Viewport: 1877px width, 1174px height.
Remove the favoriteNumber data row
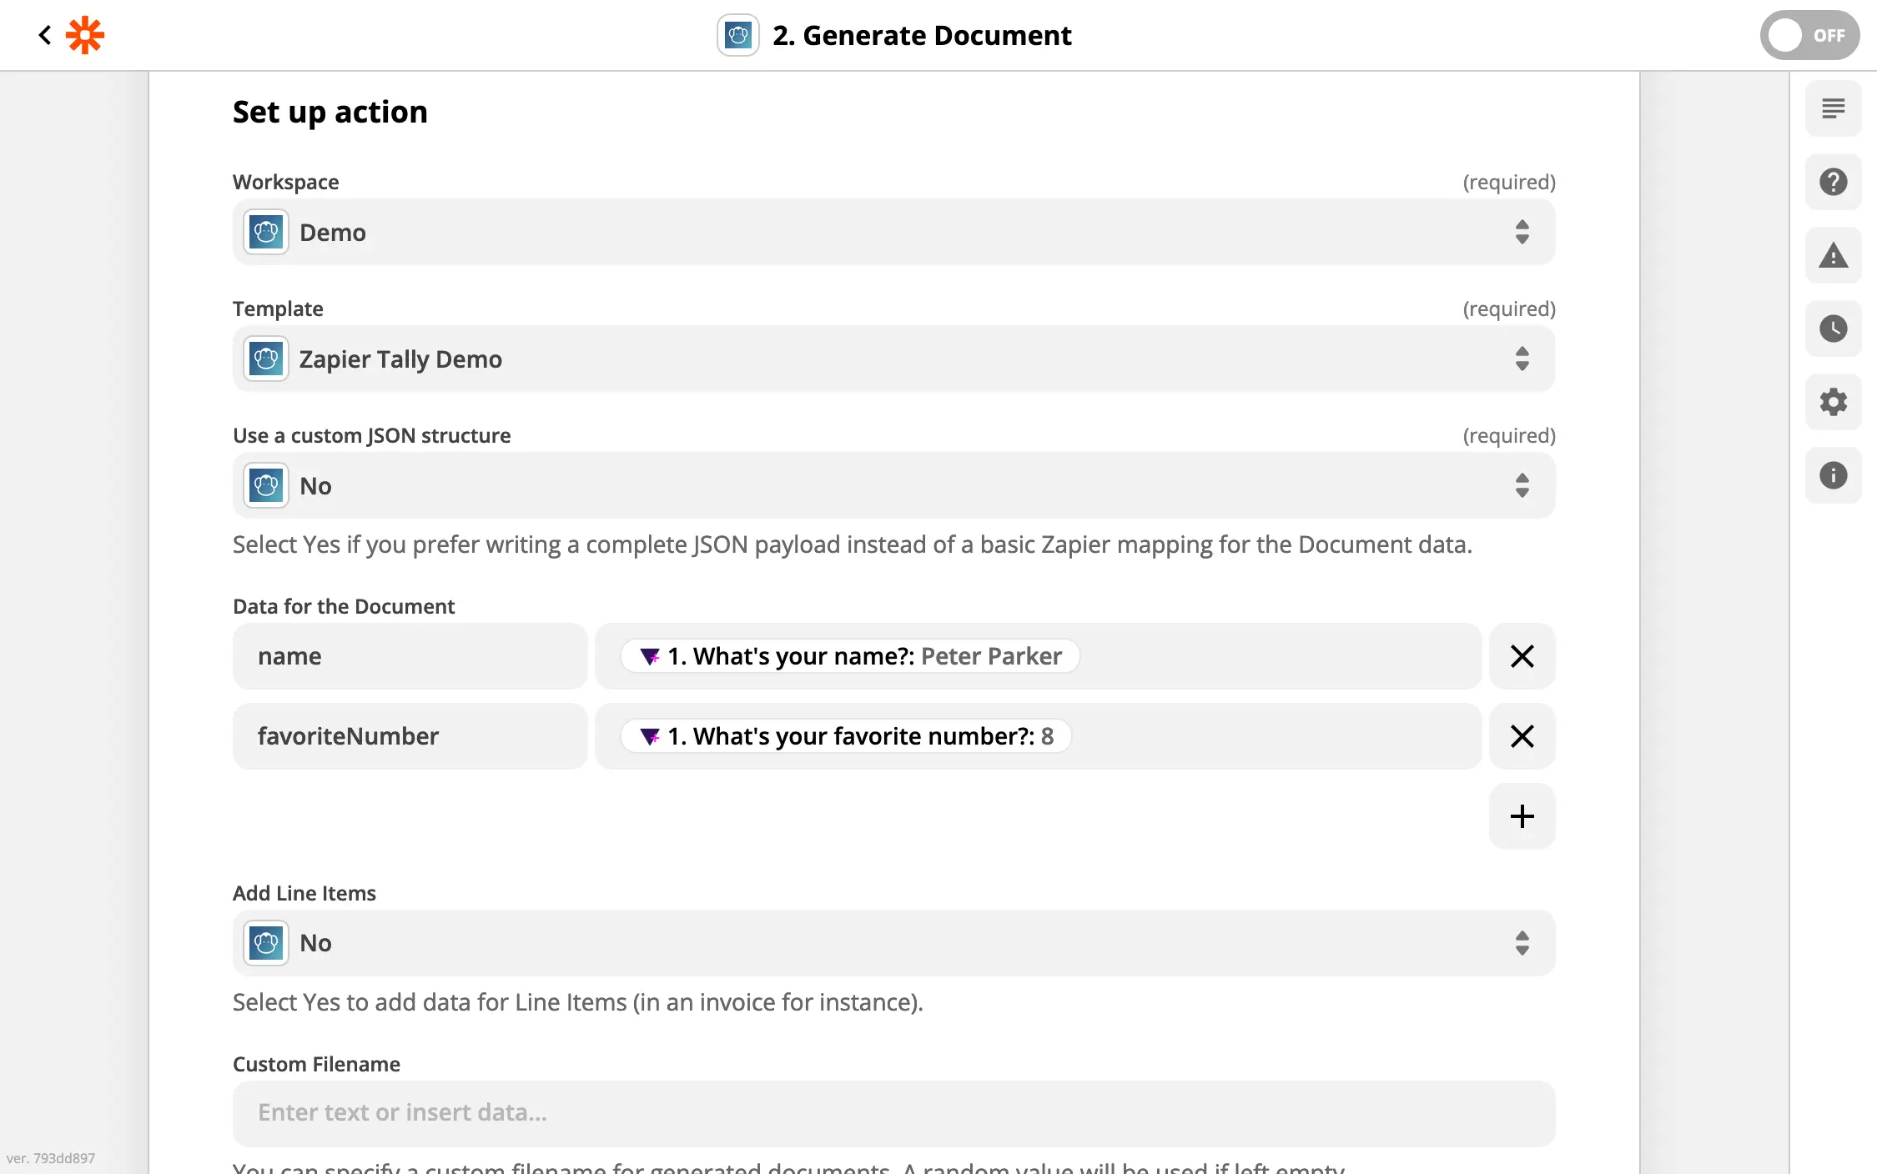(1522, 736)
